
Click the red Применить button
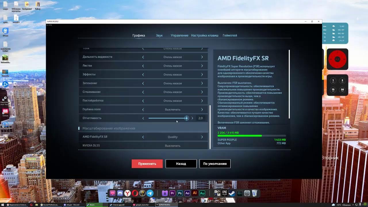click(147, 164)
